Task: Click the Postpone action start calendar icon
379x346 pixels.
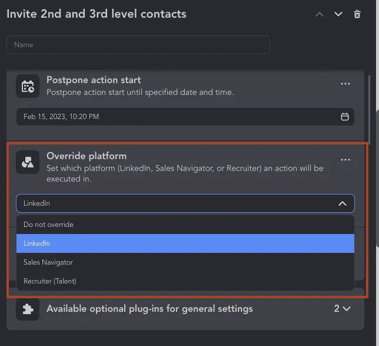Action: [x=28, y=86]
